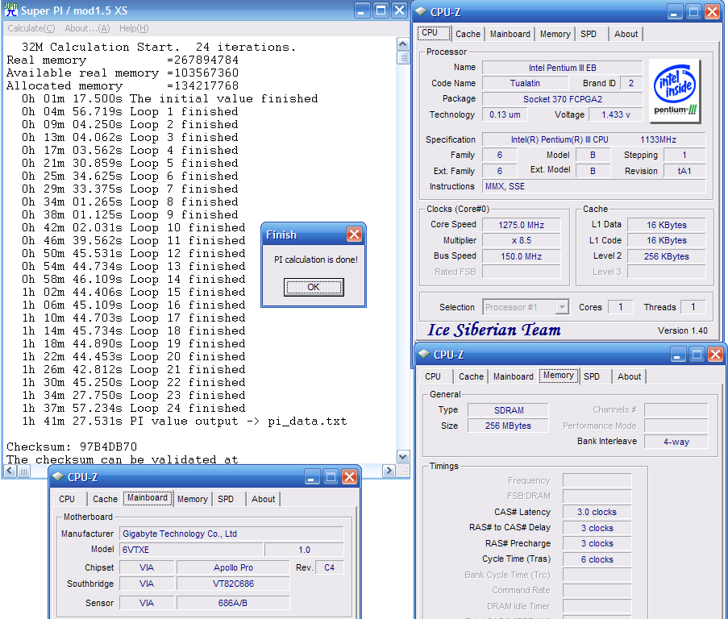Select the Mainboard tab in memory CPU-Z window
This screenshot has height=619, width=728.
(513, 376)
